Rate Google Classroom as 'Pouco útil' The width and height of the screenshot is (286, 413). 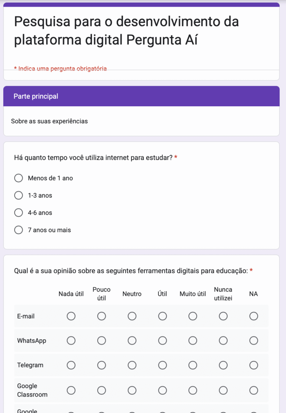tap(102, 390)
